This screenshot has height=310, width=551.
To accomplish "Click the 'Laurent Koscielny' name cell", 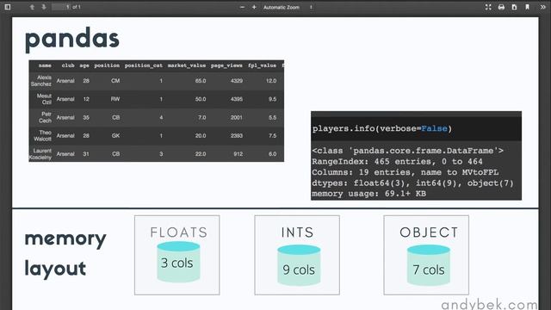I will pos(40,154).
